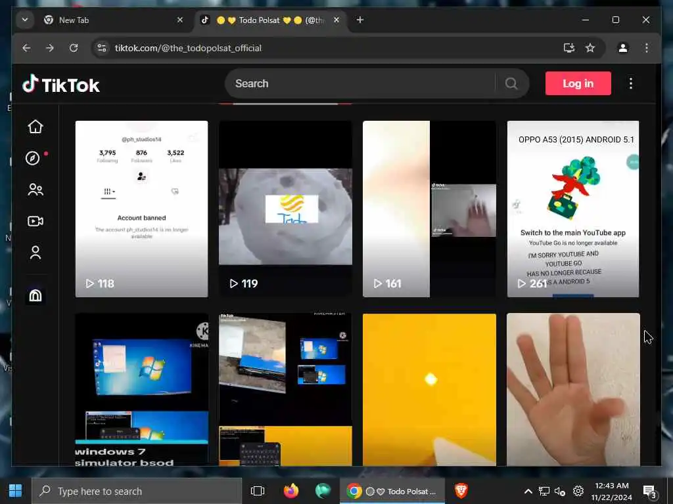This screenshot has width=673, height=504.
Task: Click the taskbar Type here to search box
Action: 137,491
